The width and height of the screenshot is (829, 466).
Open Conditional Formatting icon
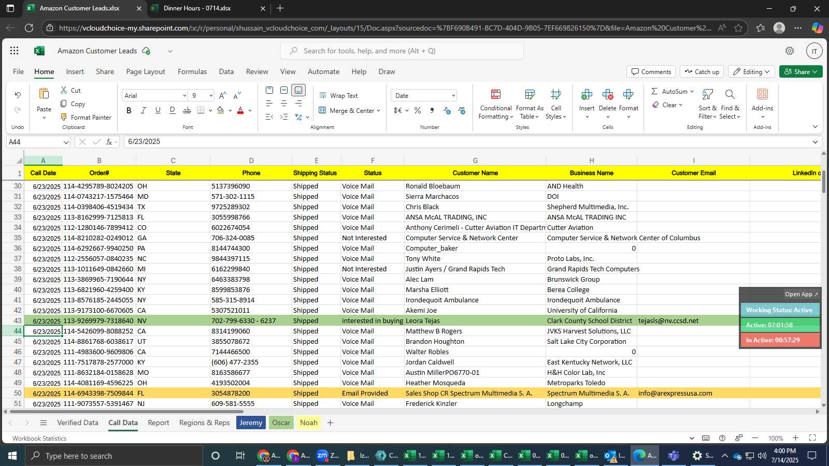click(496, 94)
